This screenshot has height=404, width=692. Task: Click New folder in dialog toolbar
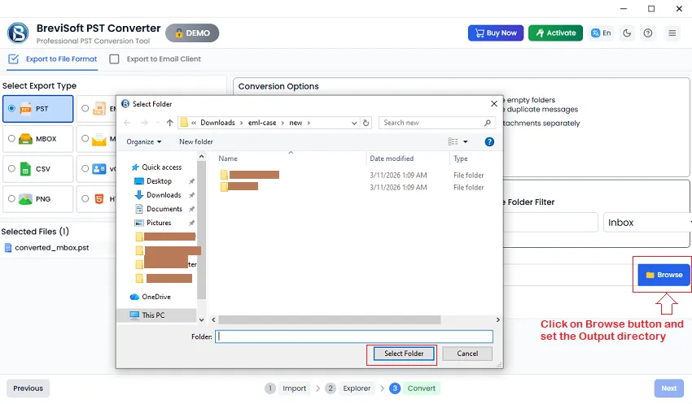pos(196,142)
